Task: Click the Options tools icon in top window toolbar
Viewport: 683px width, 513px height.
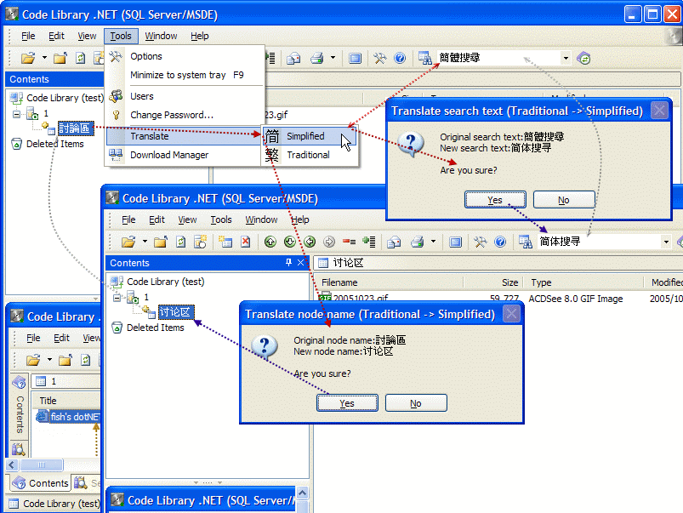Action: [x=379, y=58]
